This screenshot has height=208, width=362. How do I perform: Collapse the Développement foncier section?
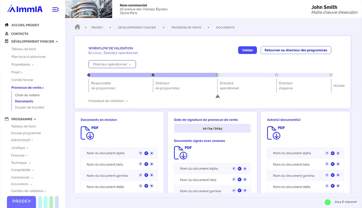click(x=57, y=41)
